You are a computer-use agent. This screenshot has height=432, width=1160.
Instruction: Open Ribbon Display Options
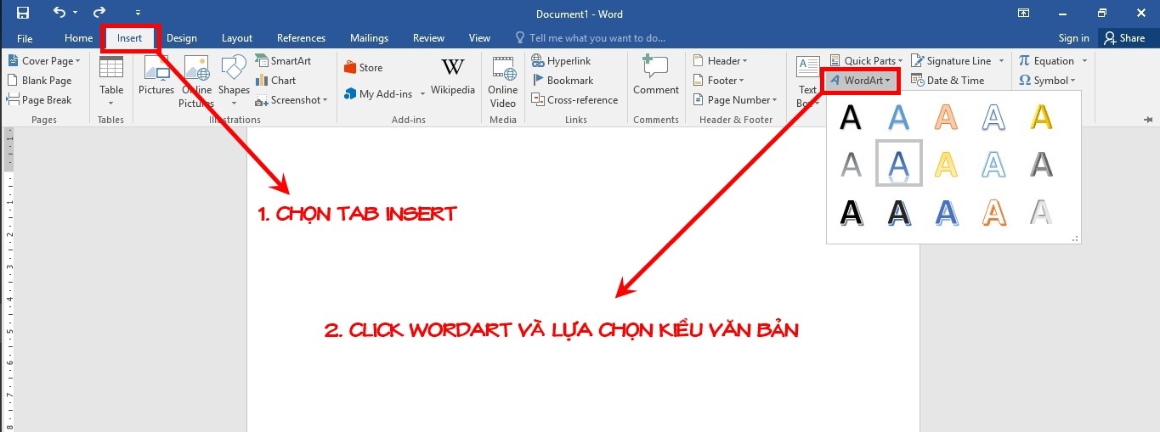1023,14
